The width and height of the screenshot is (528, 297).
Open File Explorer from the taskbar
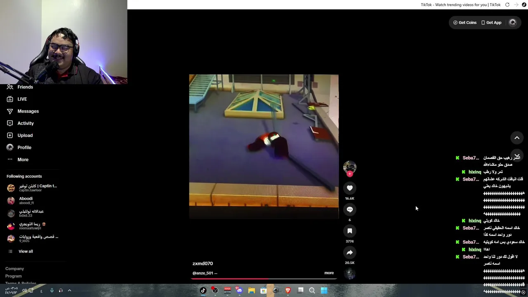[x=252, y=290]
